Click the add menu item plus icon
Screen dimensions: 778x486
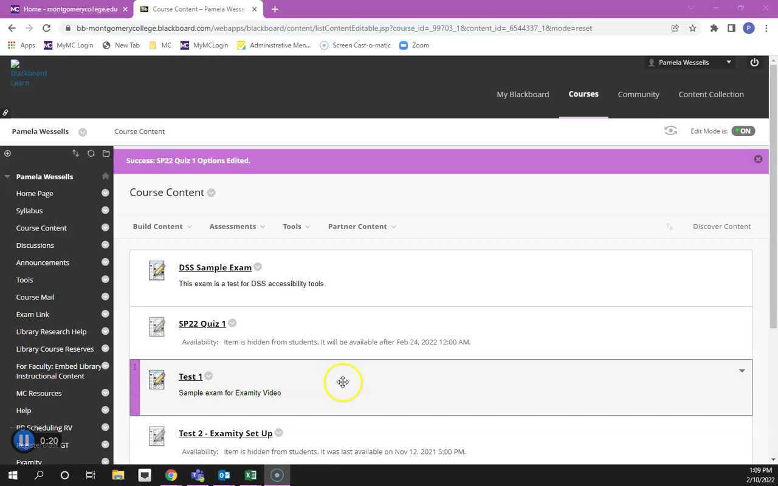7,153
